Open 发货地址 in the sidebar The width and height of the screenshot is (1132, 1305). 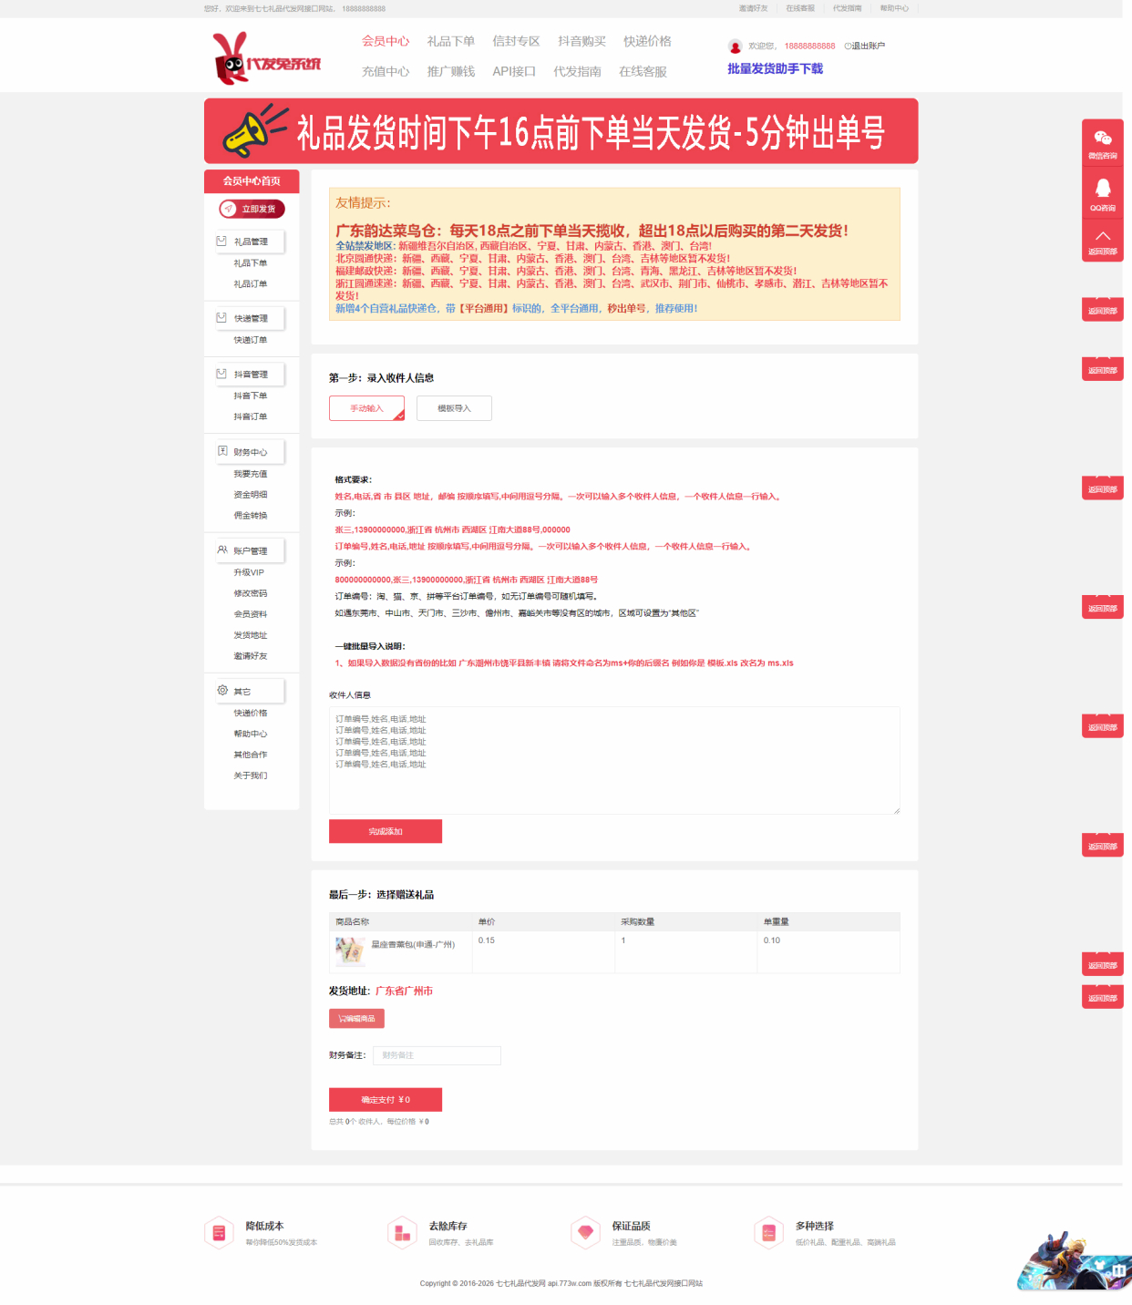[251, 635]
